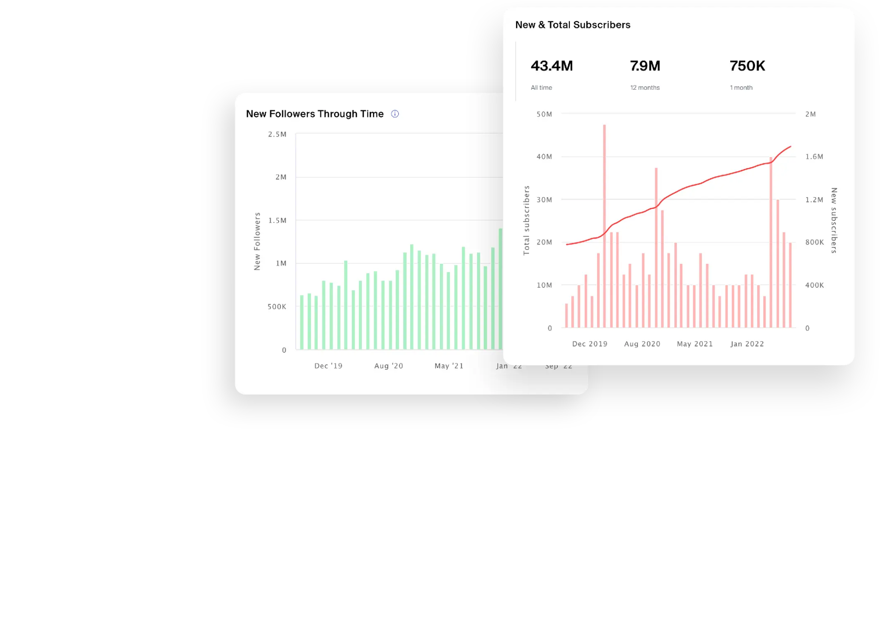Click the Total subscribers axis title
This screenshot has width=889, height=643.
pyautogui.click(x=527, y=220)
